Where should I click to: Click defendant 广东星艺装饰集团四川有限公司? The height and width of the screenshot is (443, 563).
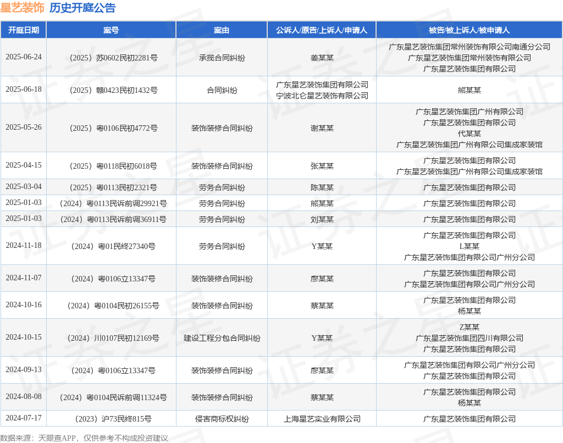coord(470,338)
